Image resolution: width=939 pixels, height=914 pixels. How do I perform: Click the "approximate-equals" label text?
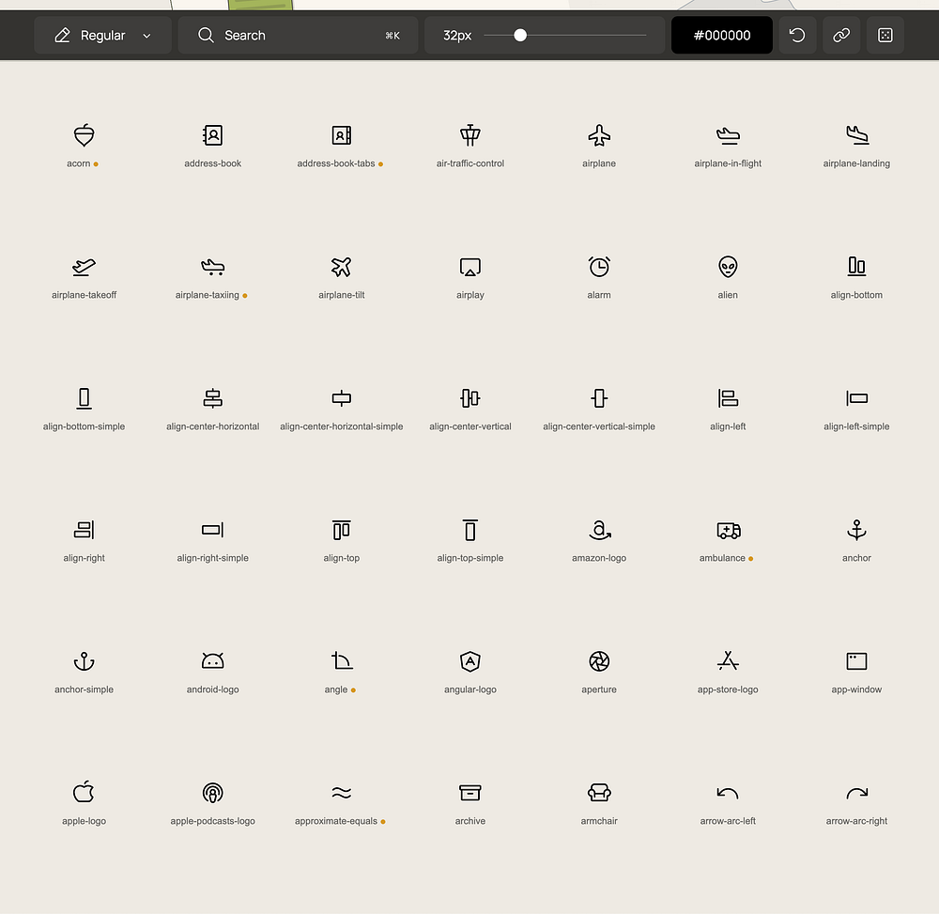pos(336,821)
